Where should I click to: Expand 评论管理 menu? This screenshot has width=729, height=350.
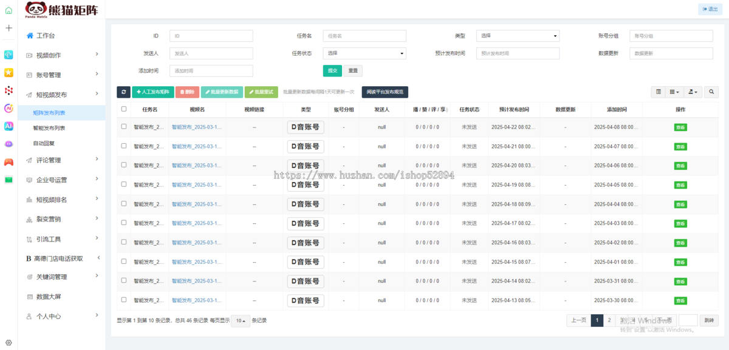coord(61,160)
